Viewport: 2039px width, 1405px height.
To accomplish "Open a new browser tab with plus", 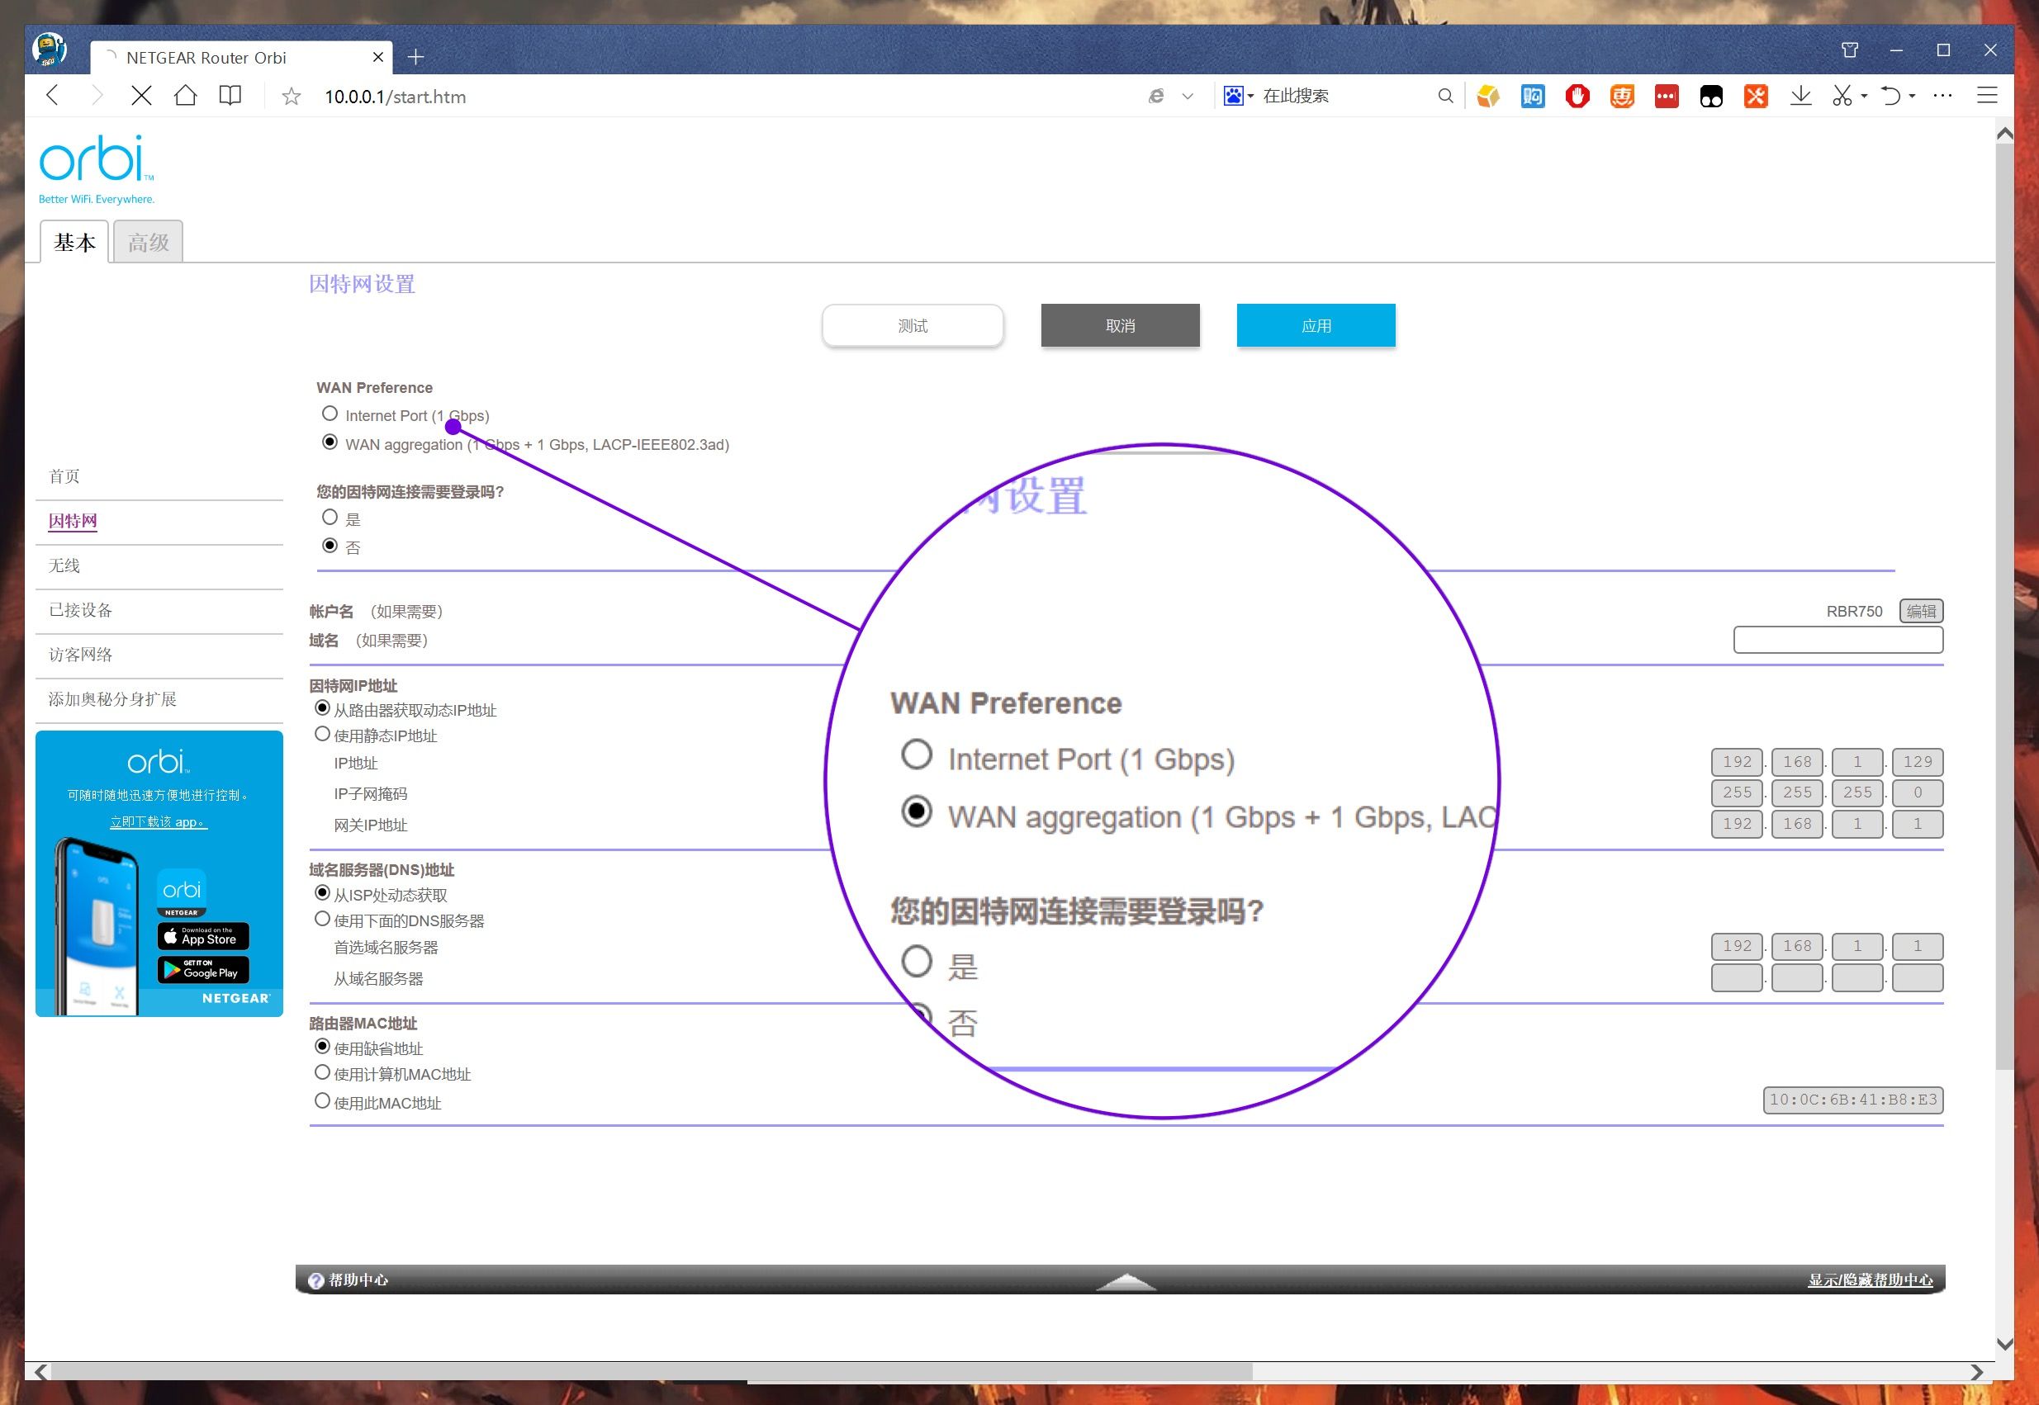I will 416,57.
